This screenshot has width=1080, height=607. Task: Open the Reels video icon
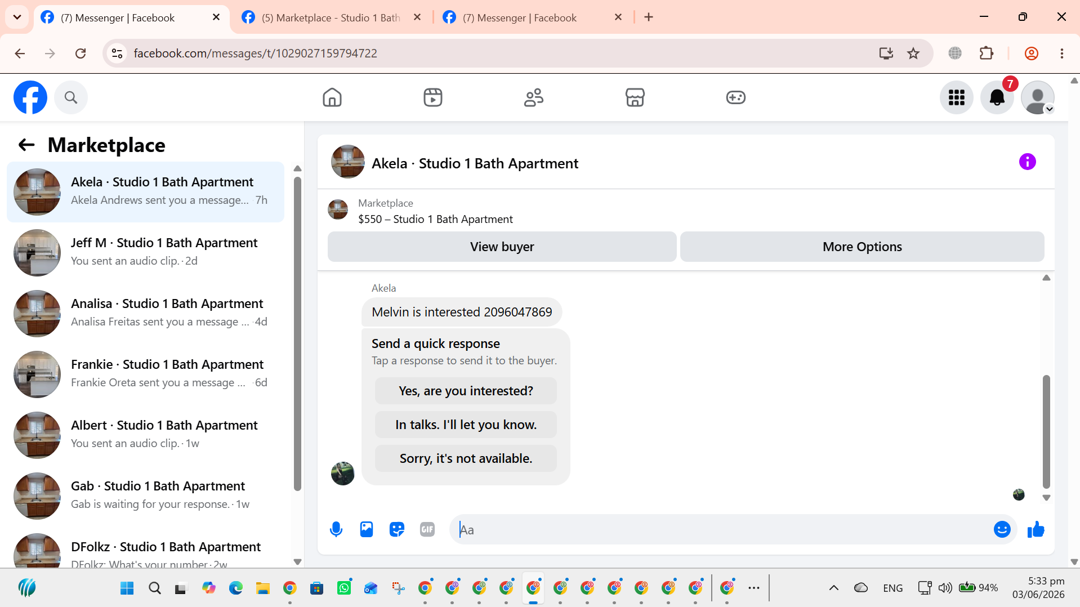click(433, 97)
